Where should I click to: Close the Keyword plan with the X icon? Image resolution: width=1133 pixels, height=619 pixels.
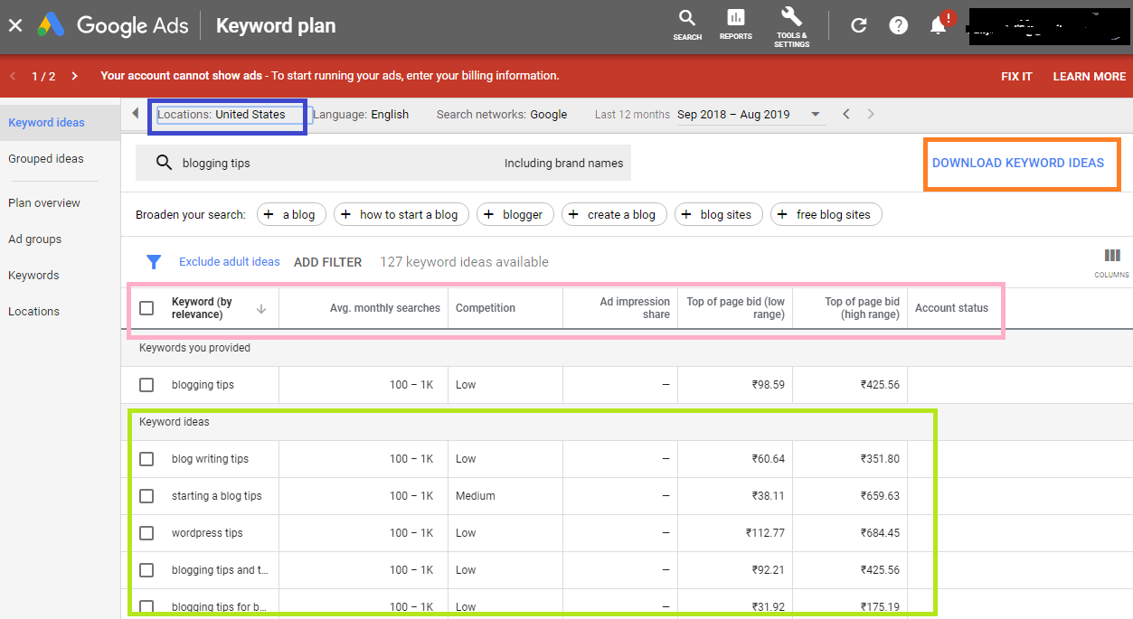[15, 25]
